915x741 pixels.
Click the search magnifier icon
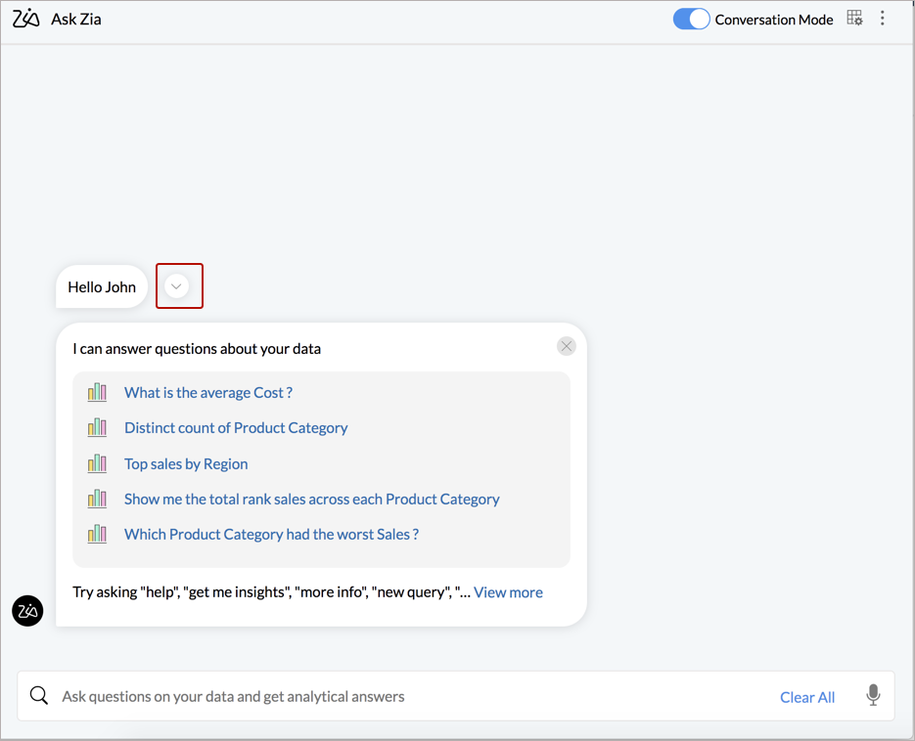pos(39,695)
